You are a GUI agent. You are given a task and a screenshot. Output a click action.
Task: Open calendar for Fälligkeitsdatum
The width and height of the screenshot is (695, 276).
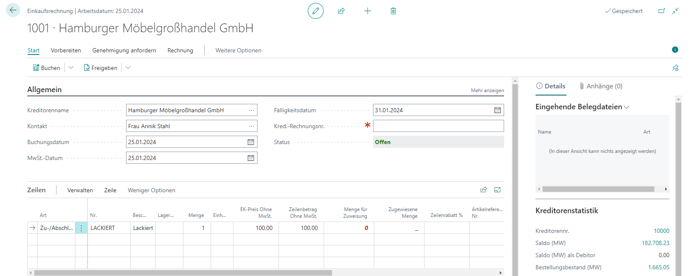497,110
